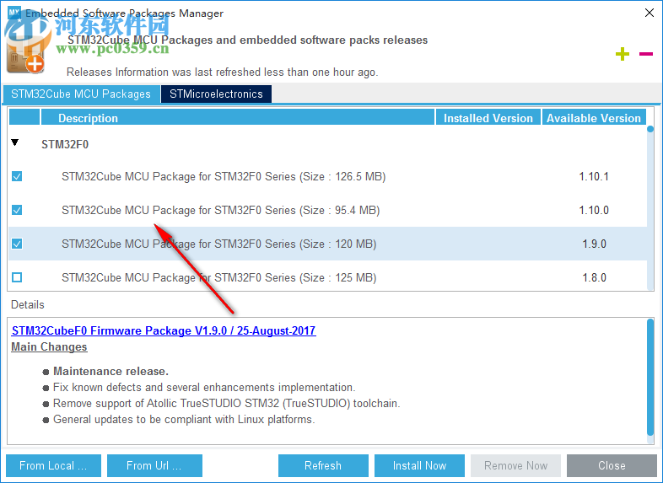
Task: Click the Atollic TrueSTUDIO bullet text
Action: click(227, 404)
